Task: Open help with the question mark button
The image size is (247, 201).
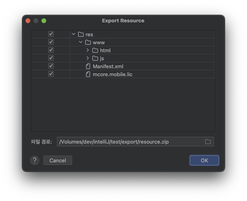Action: click(35, 160)
